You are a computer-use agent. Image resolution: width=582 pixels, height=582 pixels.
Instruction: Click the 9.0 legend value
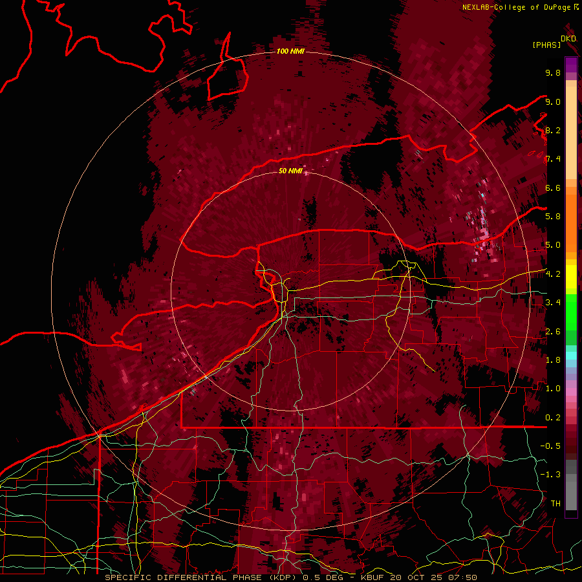coord(553,102)
